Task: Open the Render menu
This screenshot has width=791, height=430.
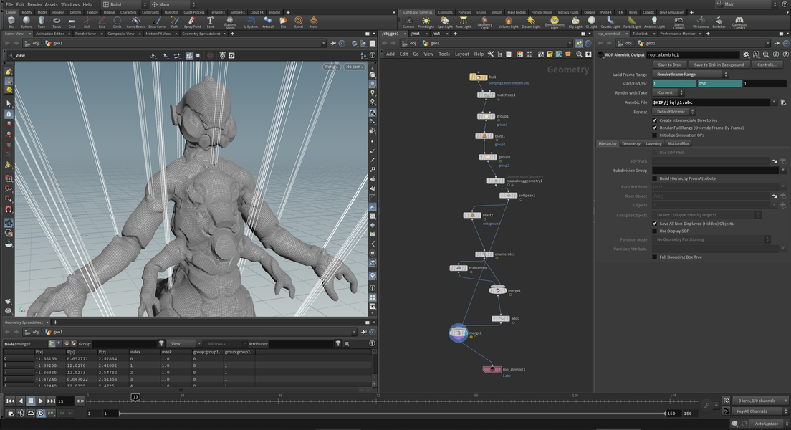Action: click(34, 4)
